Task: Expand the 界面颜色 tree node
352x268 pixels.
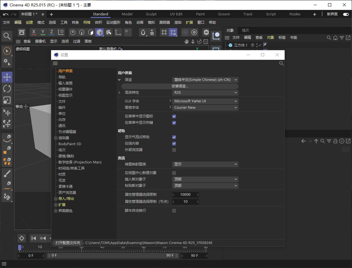Action: pos(56,211)
